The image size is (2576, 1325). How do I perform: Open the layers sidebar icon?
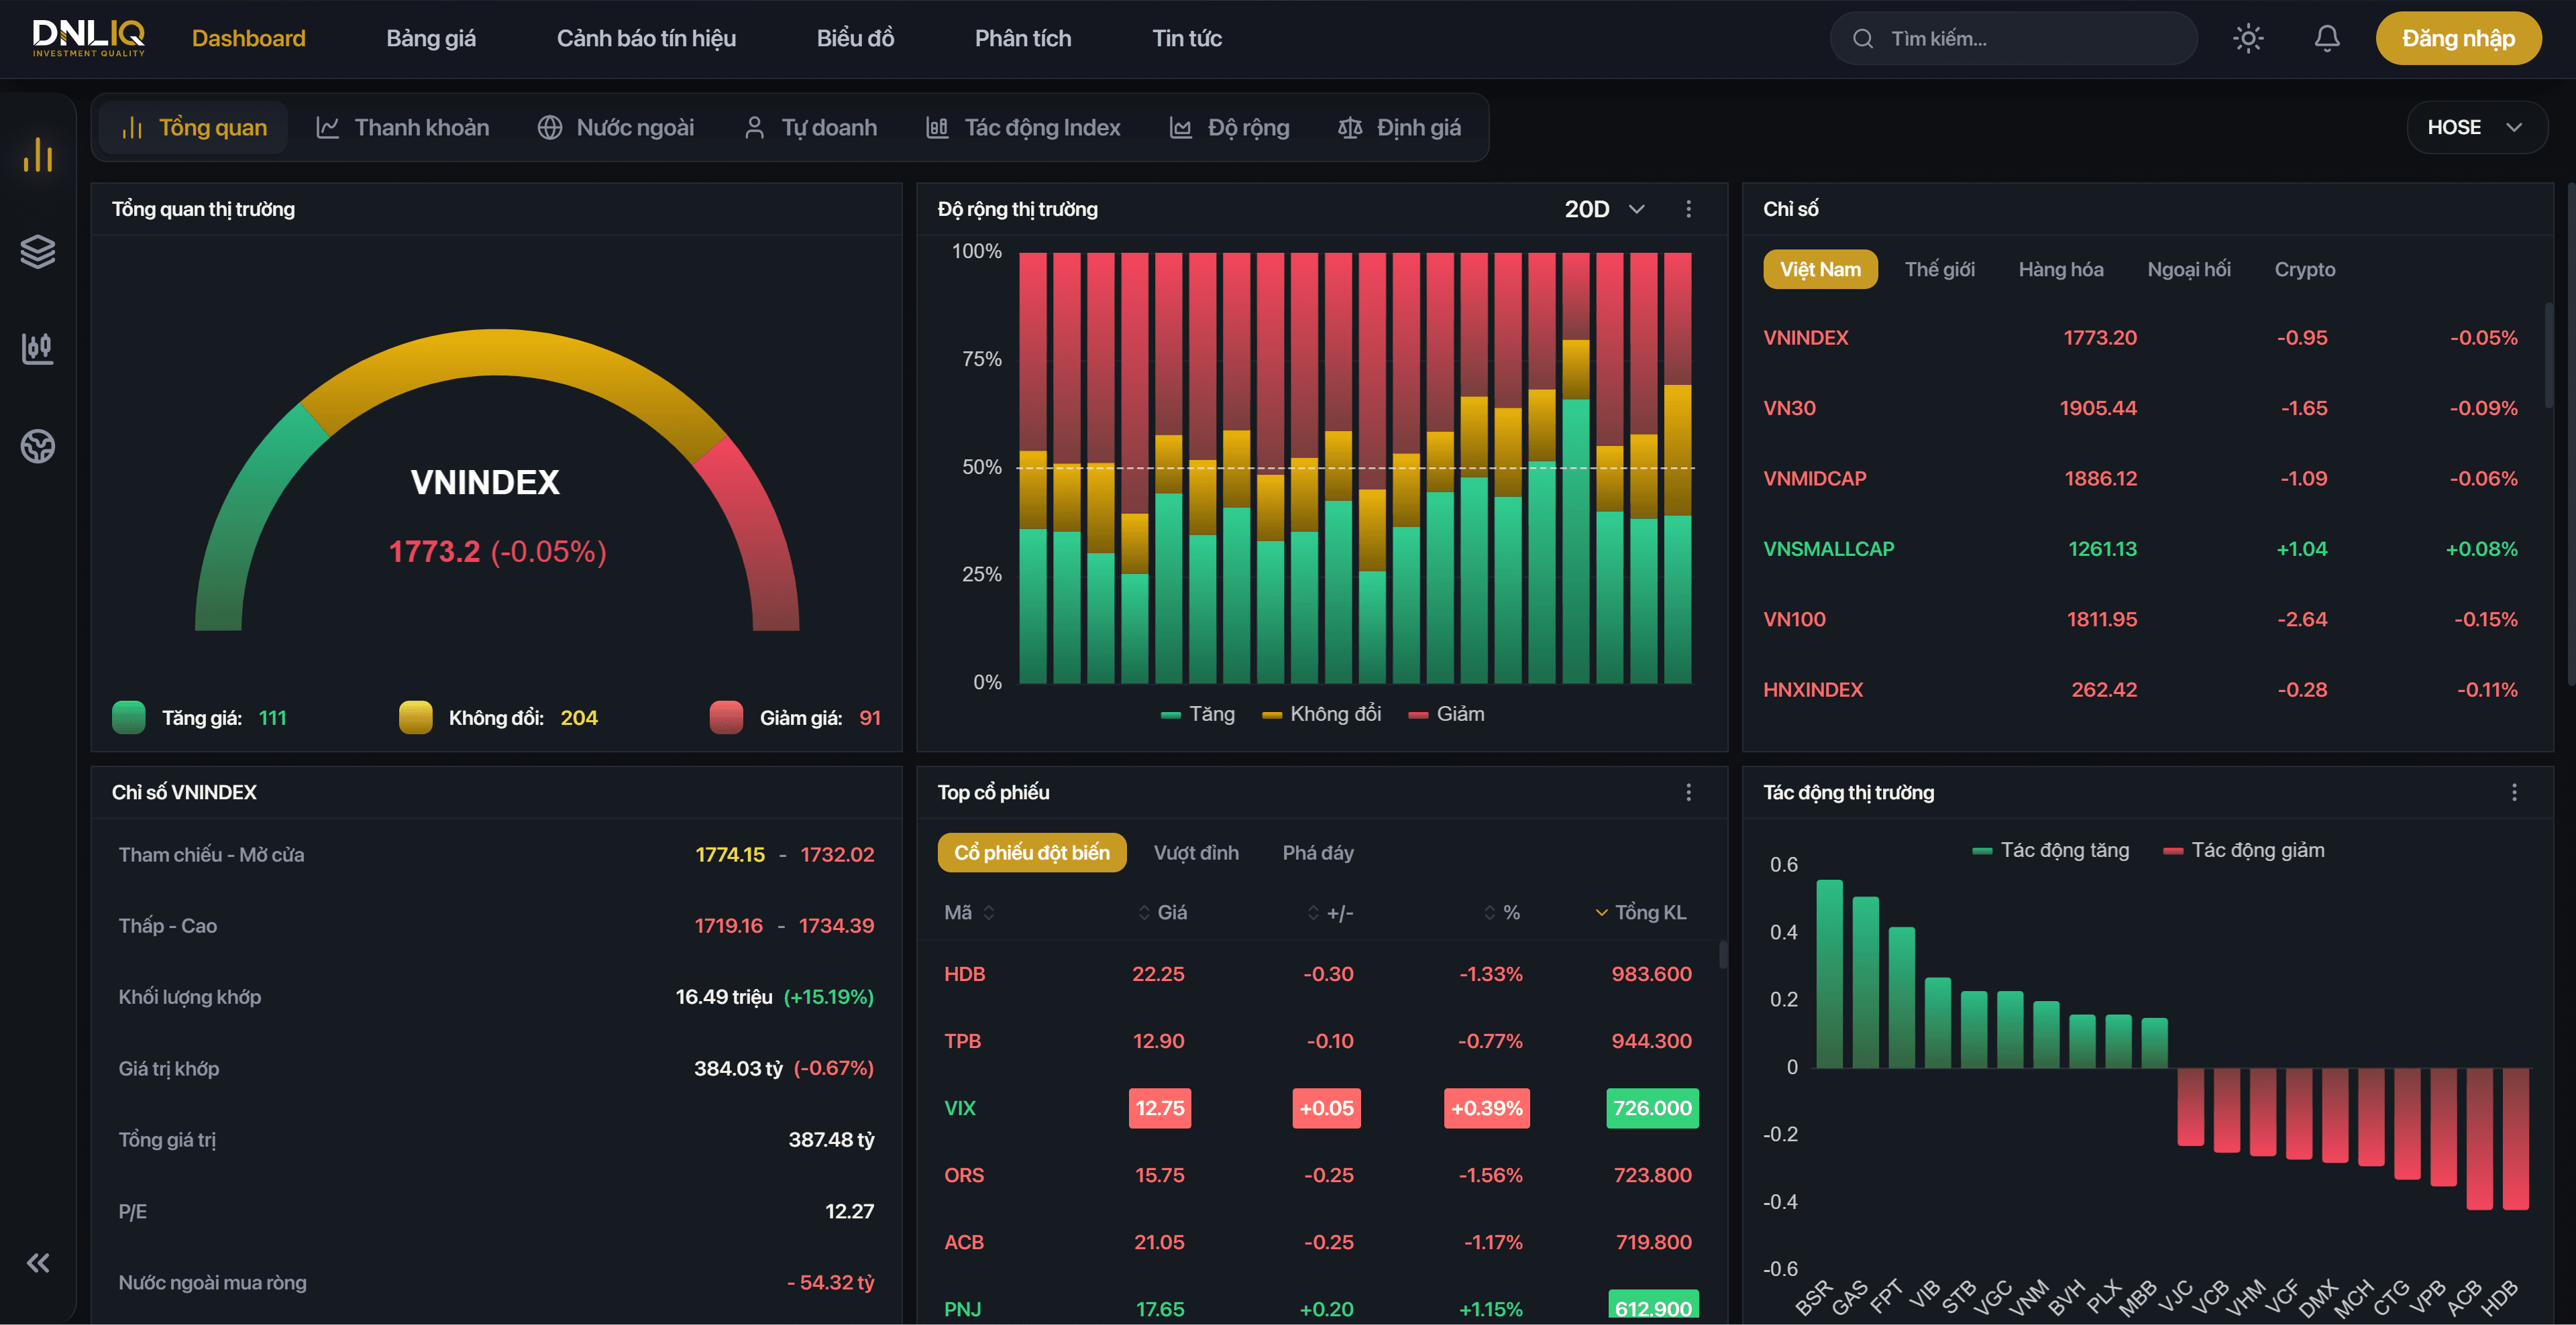point(38,252)
